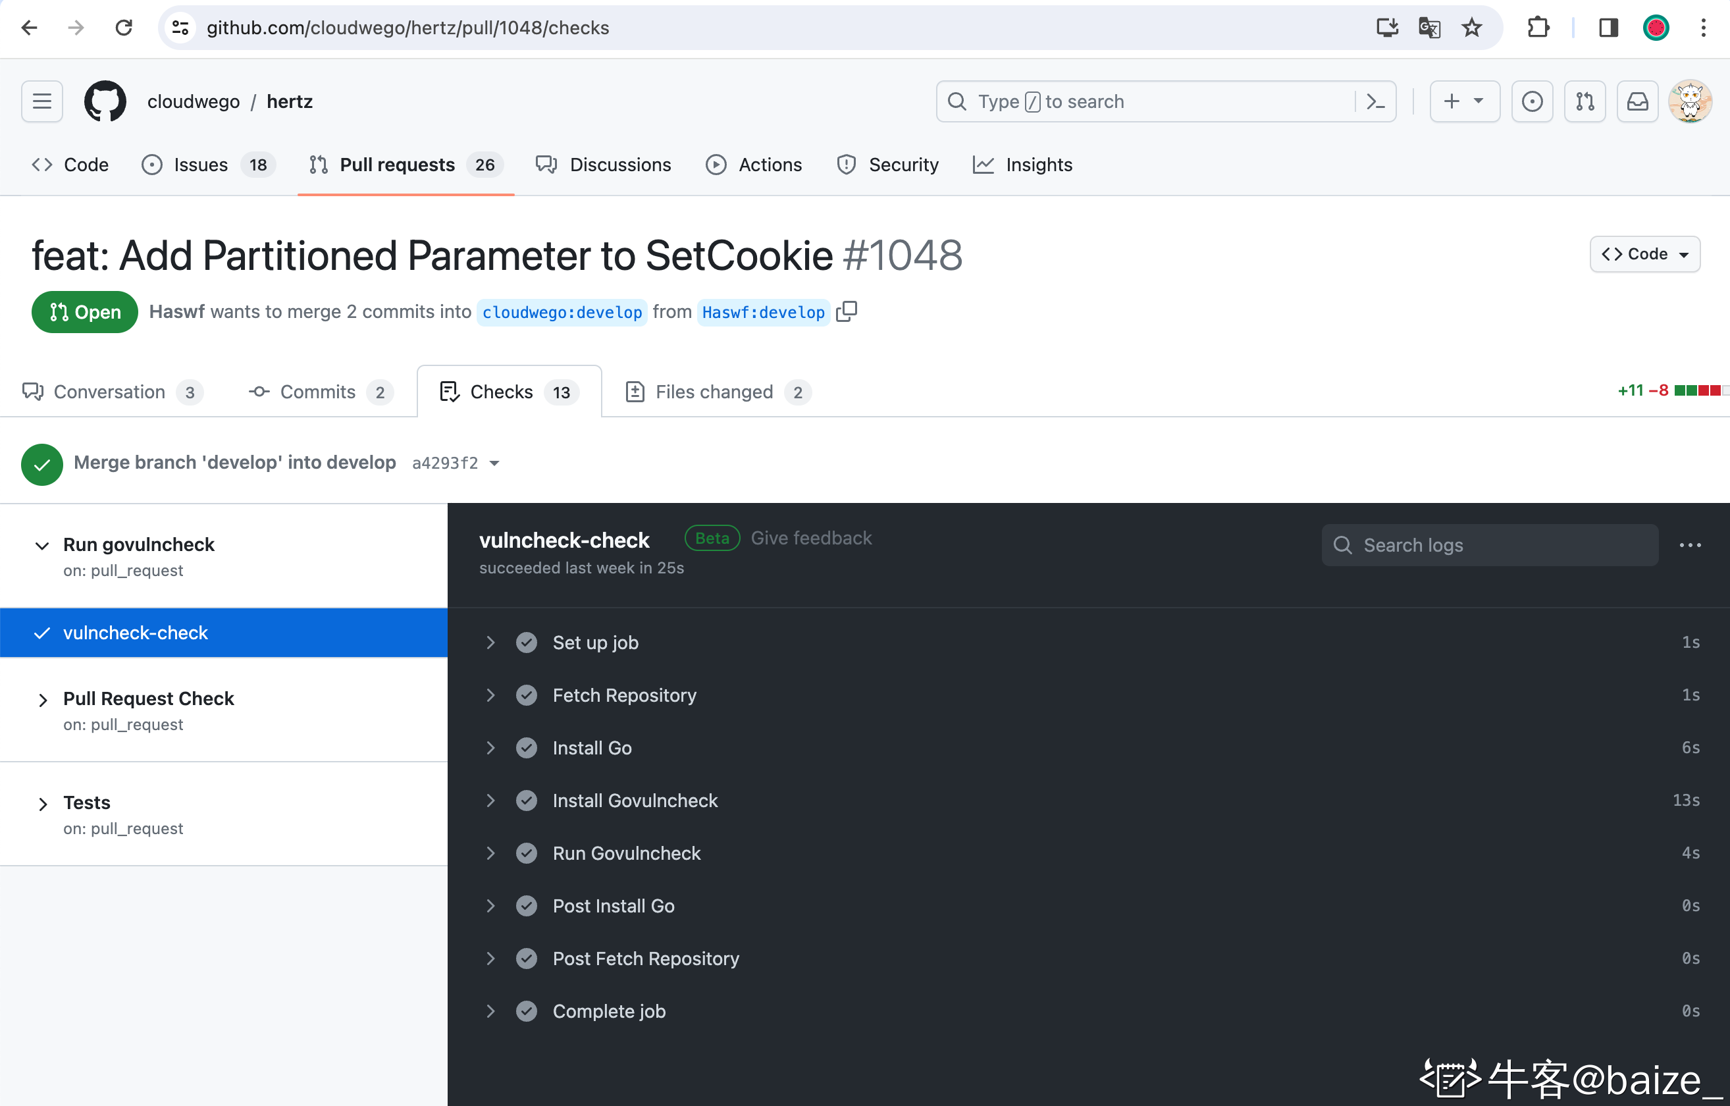Open the command palette icon
Image resolution: width=1730 pixels, height=1106 pixels.
1375,101
